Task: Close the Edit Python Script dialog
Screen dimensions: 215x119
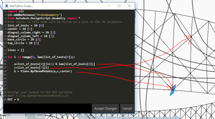Action: point(129,6)
